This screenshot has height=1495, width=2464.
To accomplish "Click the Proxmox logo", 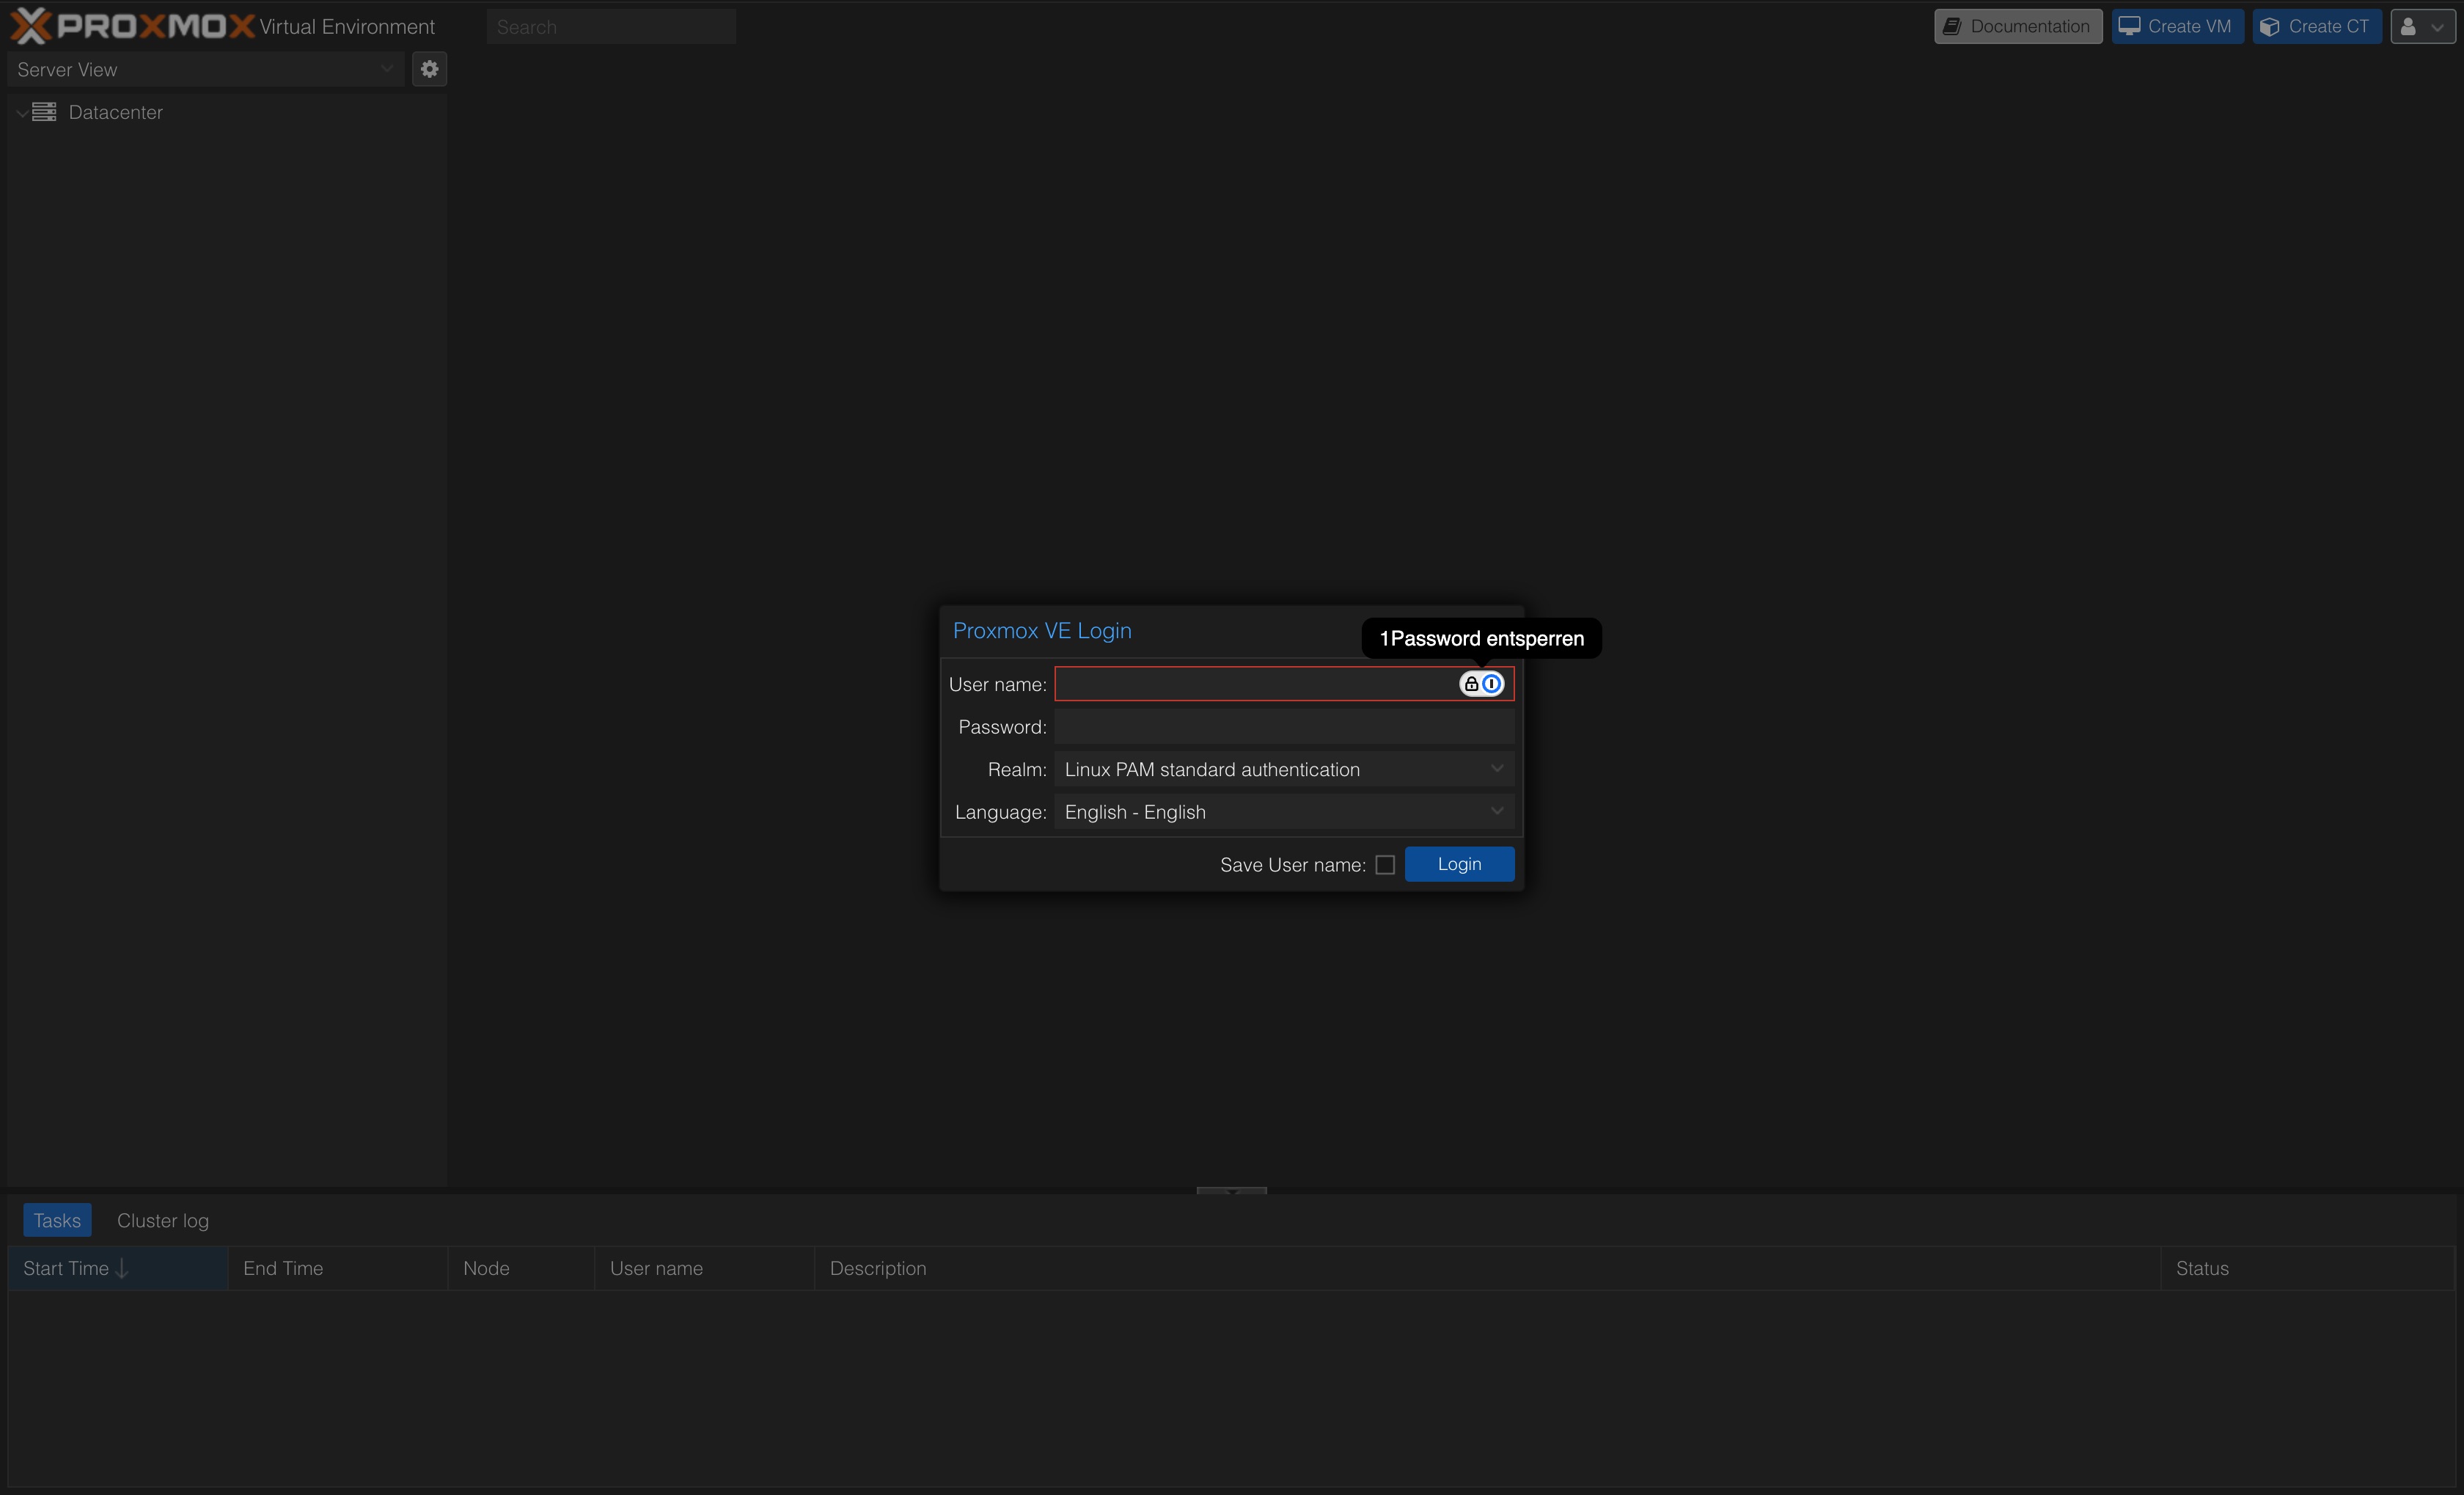I will coord(132,26).
